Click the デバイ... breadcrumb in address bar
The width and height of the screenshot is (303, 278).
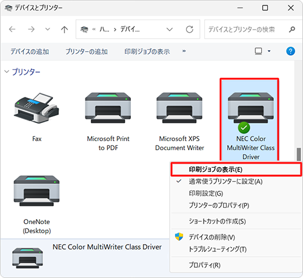[x=130, y=30]
